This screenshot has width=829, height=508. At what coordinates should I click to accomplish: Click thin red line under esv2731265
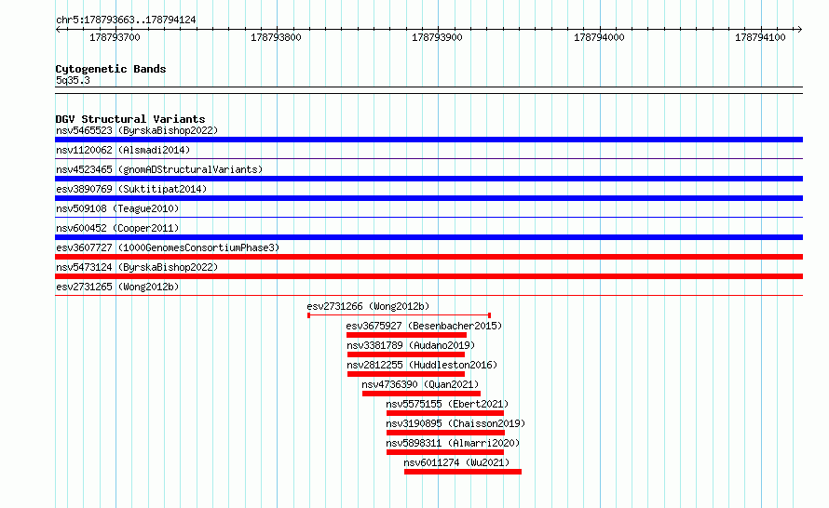coord(428,295)
